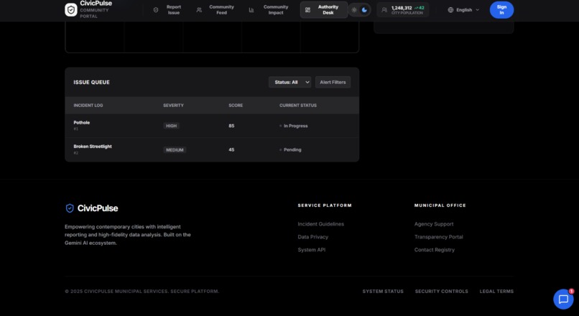Click the Community Feed people icon

[199, 10]
